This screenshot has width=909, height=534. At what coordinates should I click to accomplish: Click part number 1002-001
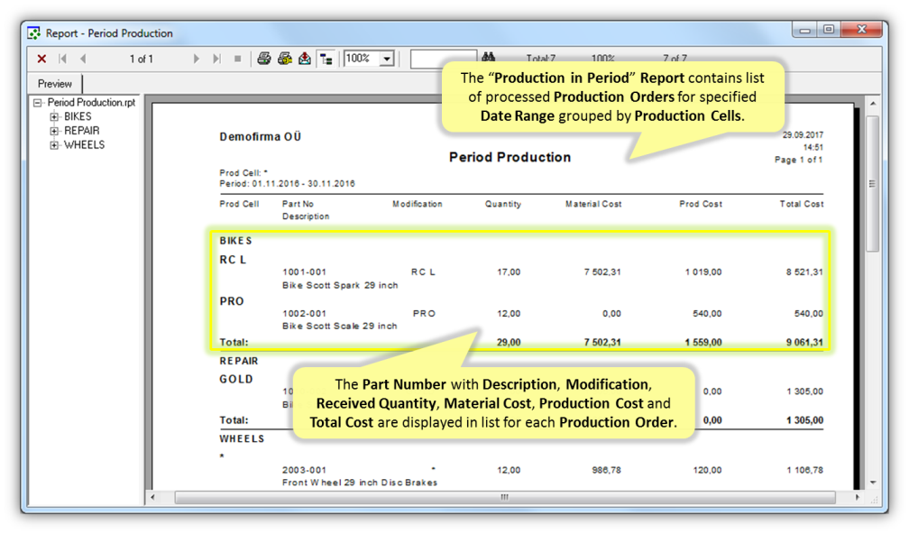click(305, 314)
